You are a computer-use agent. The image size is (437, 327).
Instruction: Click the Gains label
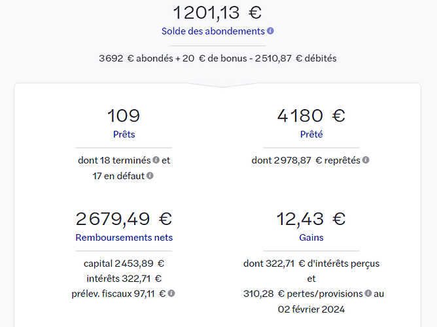tap(311, 237)
